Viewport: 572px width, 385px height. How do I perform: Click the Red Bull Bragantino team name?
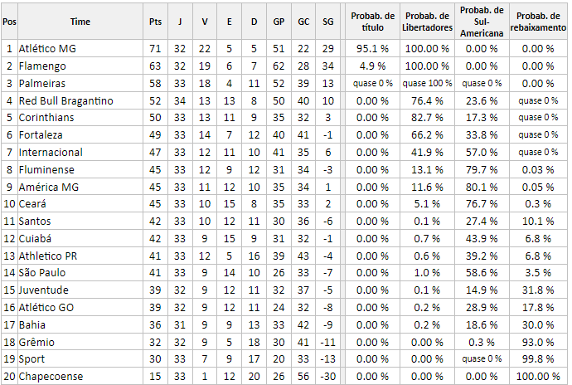pos(66,101)
